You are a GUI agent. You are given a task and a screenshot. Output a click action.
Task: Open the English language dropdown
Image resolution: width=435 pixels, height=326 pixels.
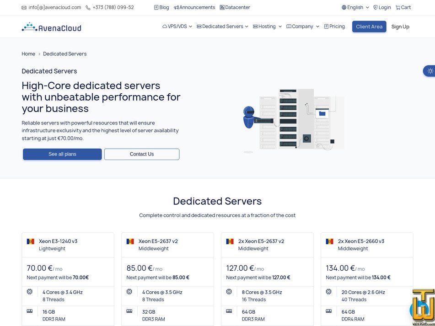point(355,7)
